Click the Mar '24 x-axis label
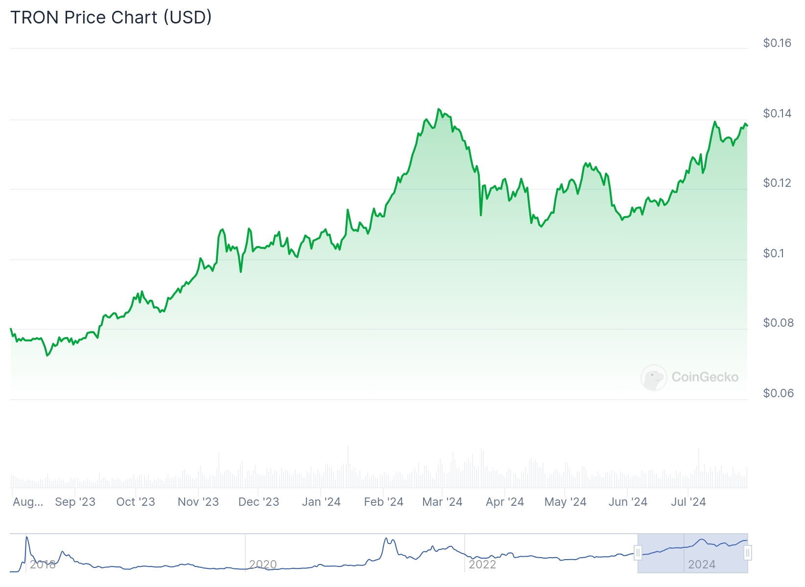 coord(442,502)
